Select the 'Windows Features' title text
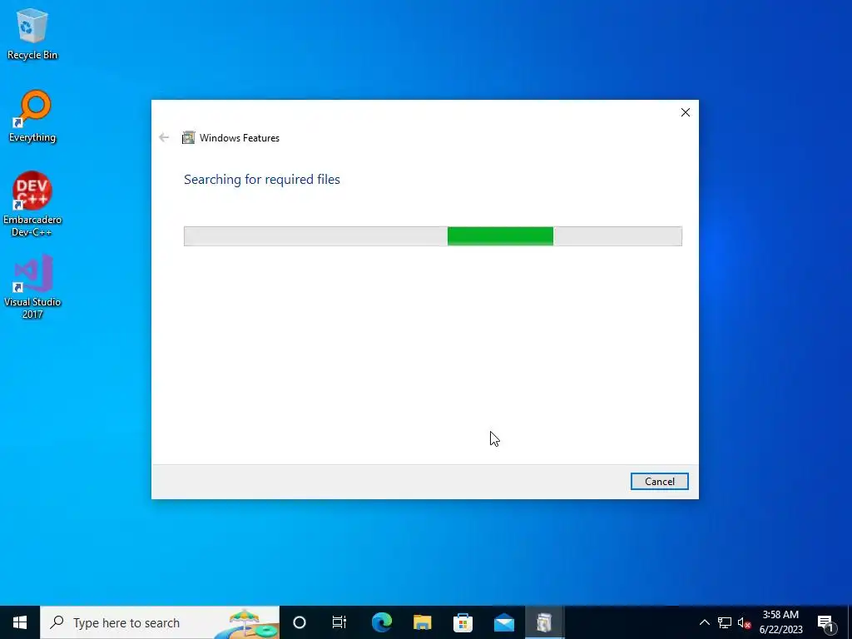The height and width of the screenshot is (639, 852). [239, 138]
